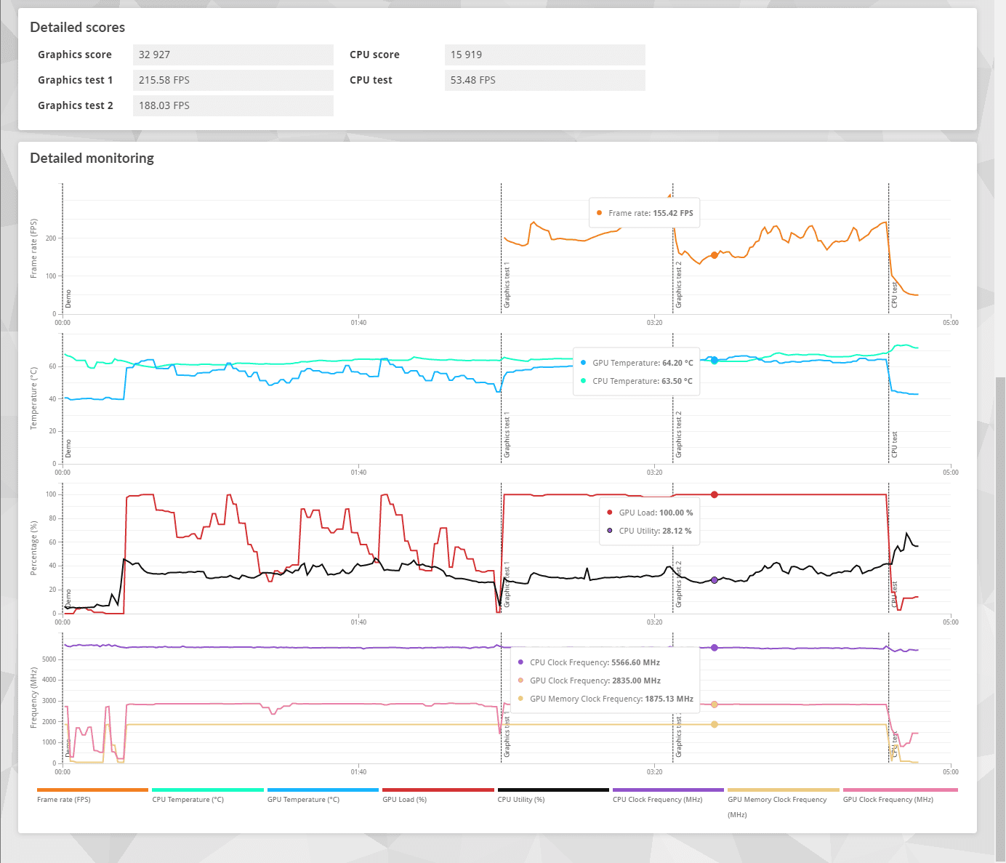Click the CPU Utility data point on percentage chart
This screenshot has height=863, width=1006.
[x=715, y=580]
